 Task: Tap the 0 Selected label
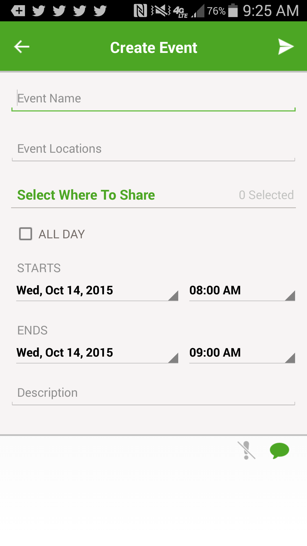click(x=266, y=195)
